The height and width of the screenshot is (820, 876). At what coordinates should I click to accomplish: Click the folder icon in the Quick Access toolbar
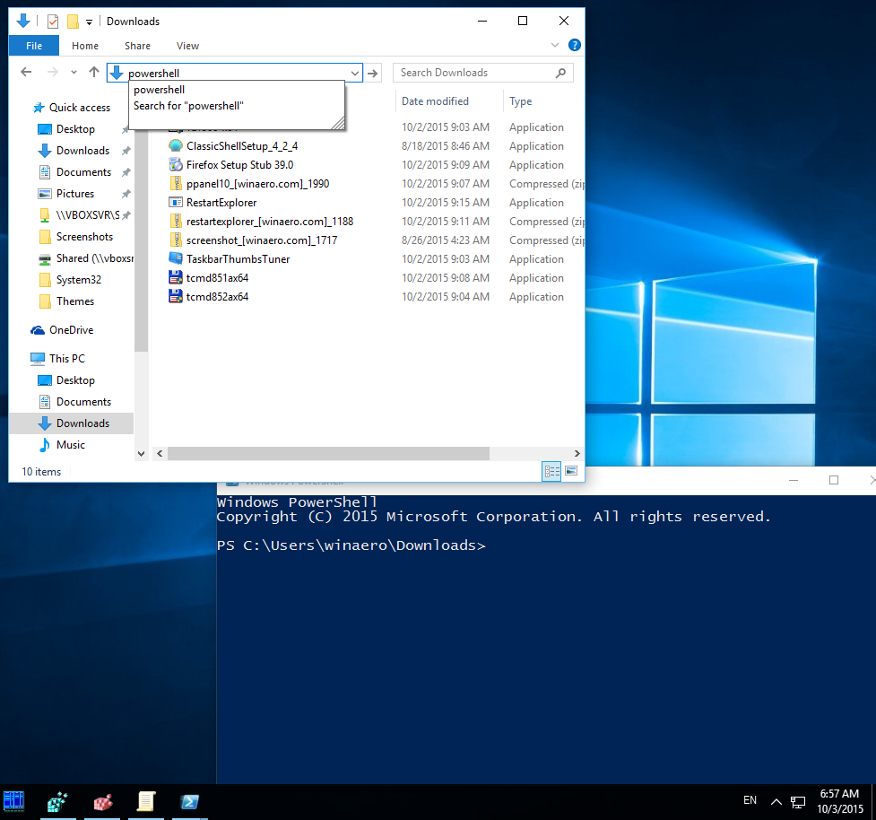(72, 21)
